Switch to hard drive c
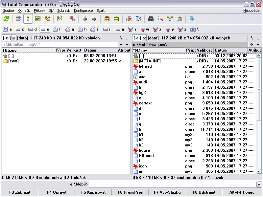Image resolution: width=263 pixels, height=197 pixels. click(x=20, y=29)
